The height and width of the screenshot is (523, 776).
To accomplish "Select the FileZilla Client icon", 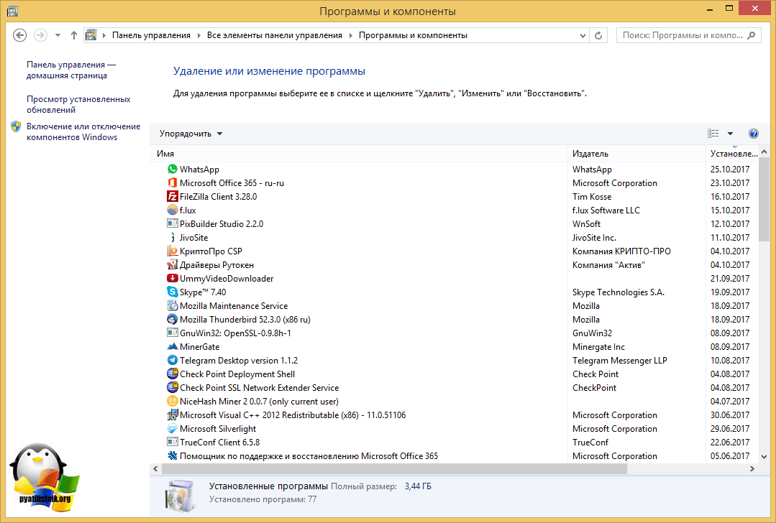I will coord(172,197).
